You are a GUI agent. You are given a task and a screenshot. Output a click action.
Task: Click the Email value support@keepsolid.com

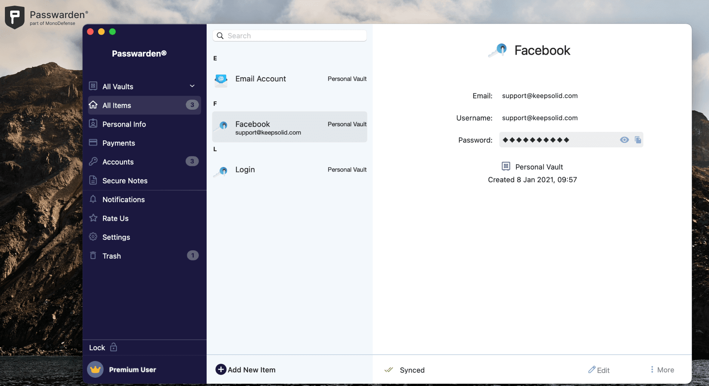tap(540, 96)
